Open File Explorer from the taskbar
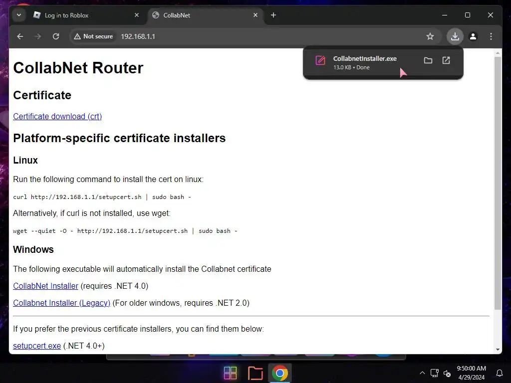 (x=255, y=373)
